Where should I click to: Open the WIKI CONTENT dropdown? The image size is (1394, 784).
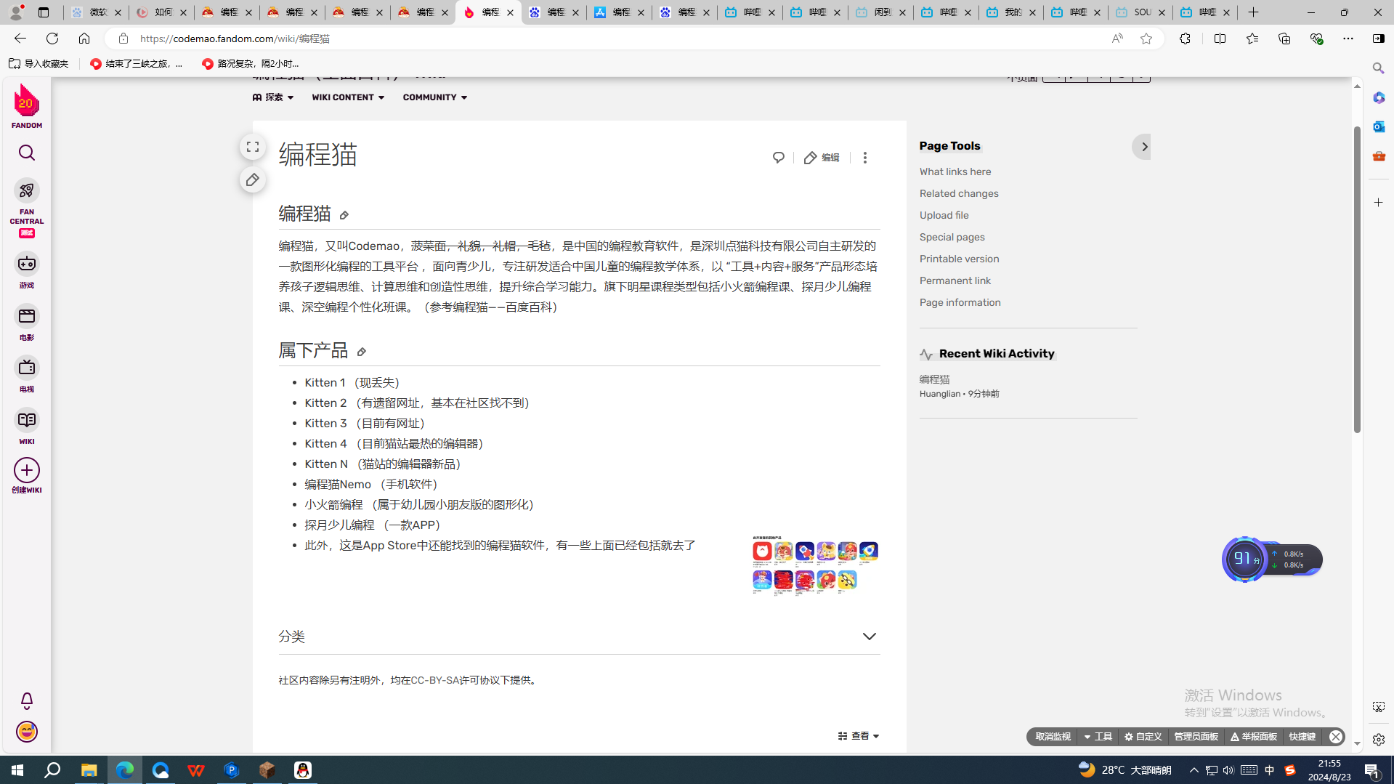pyautogui.click(x=348, y=97)
